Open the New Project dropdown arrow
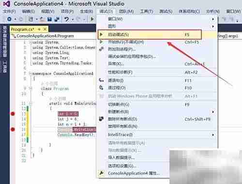242x184 pixels. (x=37, y=19)
